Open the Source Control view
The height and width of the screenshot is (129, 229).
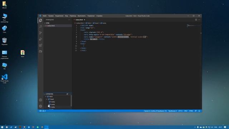[x=40, y=33]
